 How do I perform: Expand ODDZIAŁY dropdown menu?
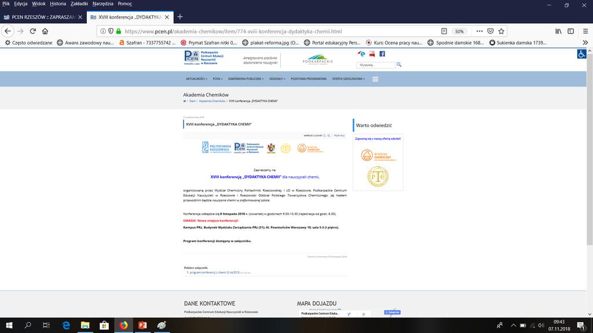[277, 79]
